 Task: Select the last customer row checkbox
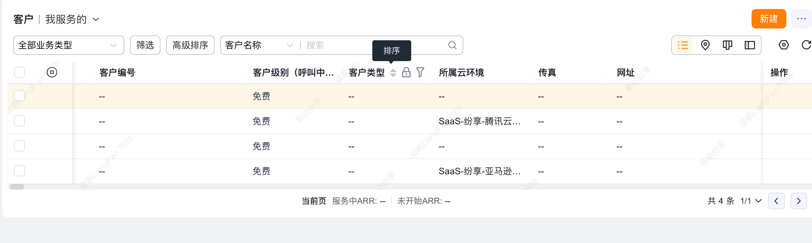pos(19,171)
